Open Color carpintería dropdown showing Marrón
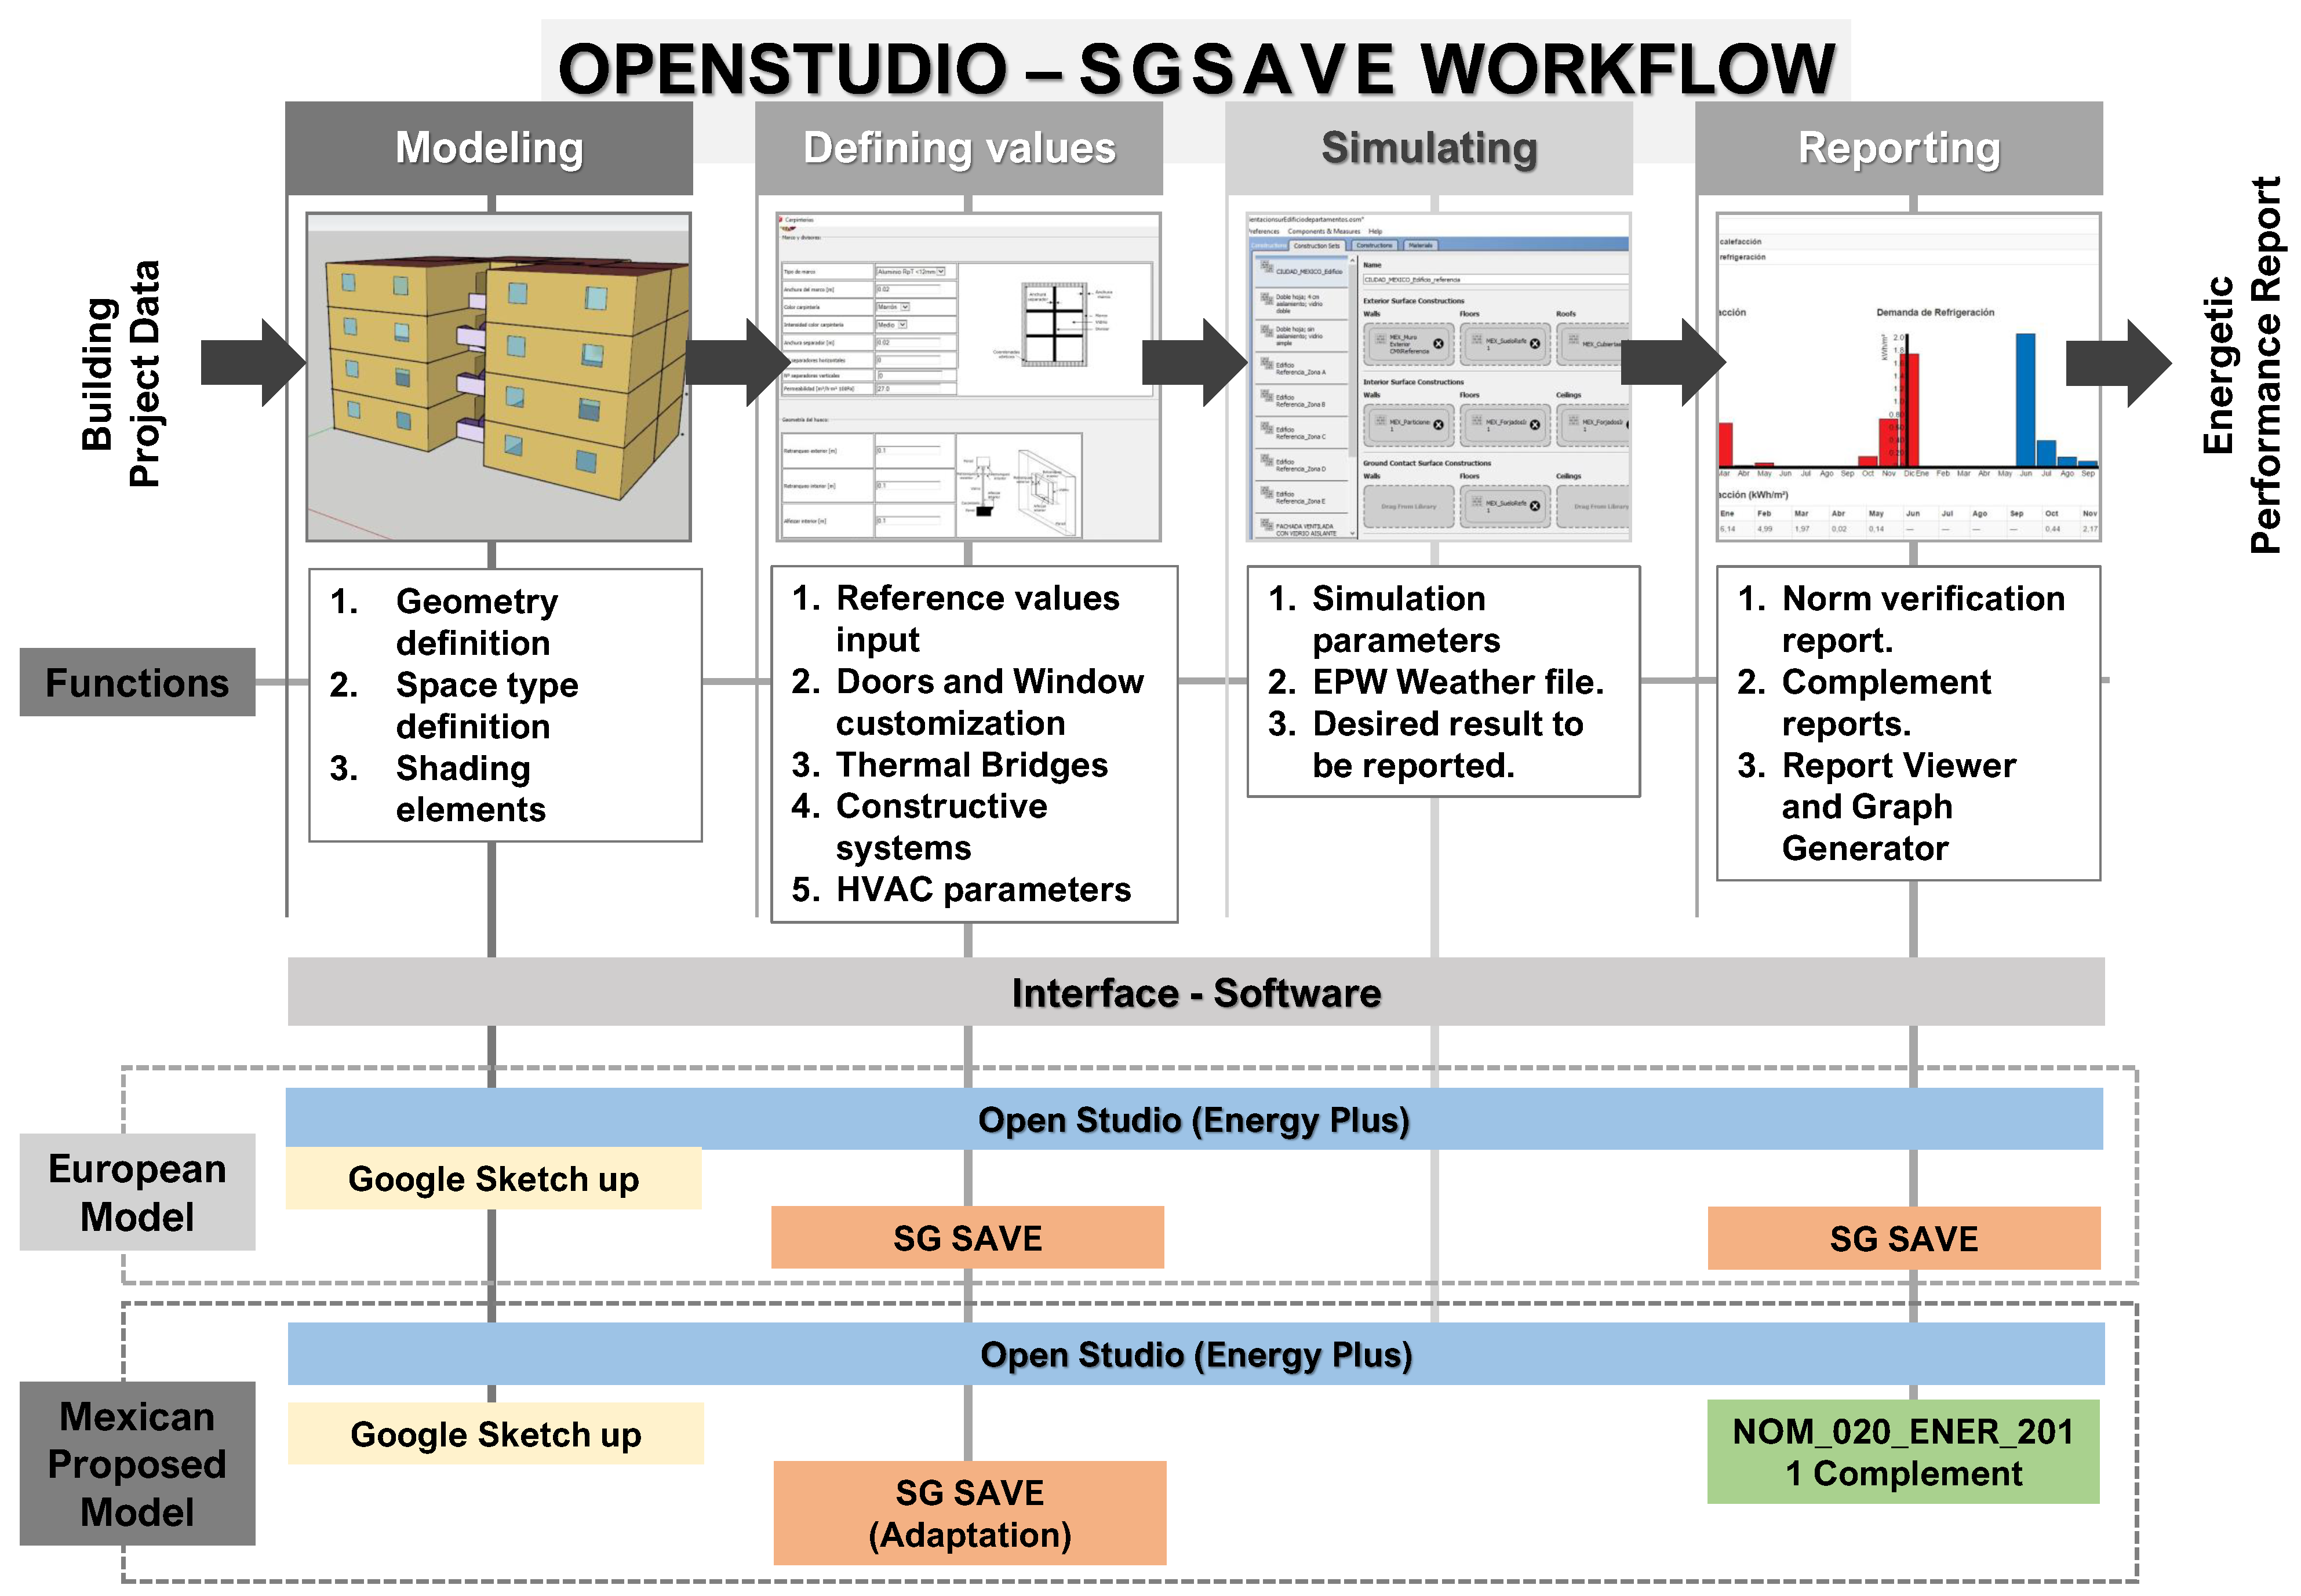The height and width of the screenshot is (1596, 2301). point(905,307)
